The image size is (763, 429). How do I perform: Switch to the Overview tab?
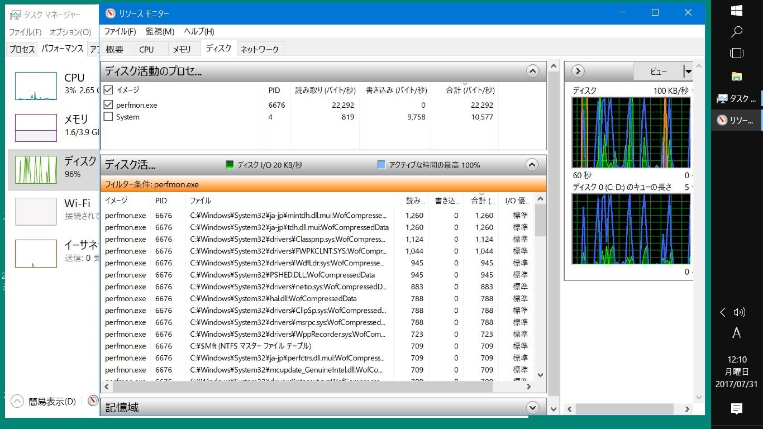(x=115, y=49)
